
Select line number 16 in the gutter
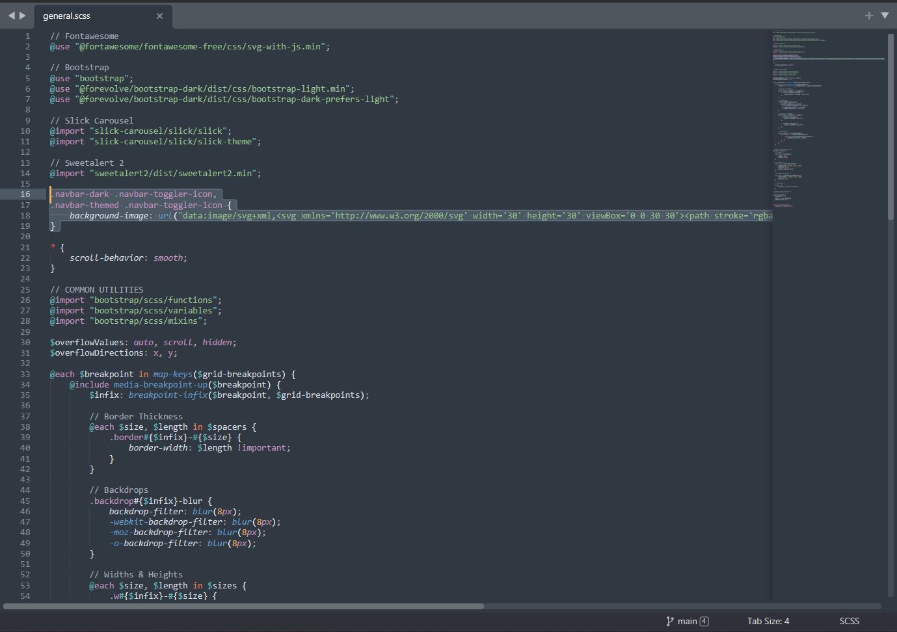point(25,194)
